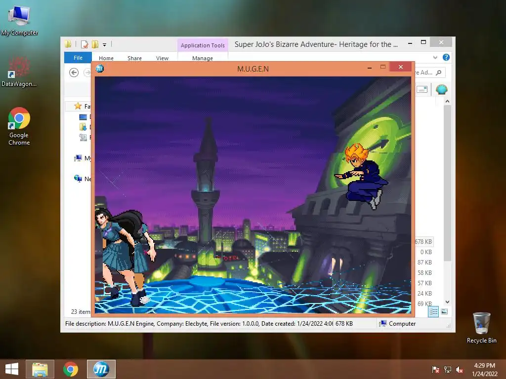Screen dimensions: 506x379
Task: Select the 24 KB file size cell
Action: pyautogui.click(x=424, y=293)
